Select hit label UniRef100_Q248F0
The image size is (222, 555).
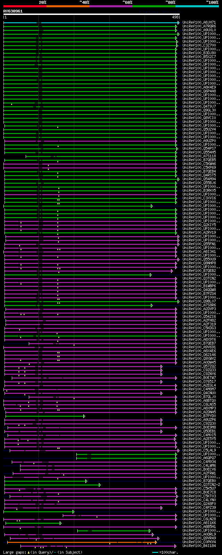pos(199,504)
